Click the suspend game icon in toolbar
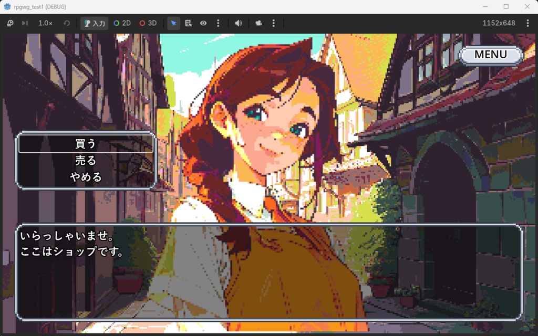Image resolution: width=538 pixels, height=336 pixels. tap(11, 23)
